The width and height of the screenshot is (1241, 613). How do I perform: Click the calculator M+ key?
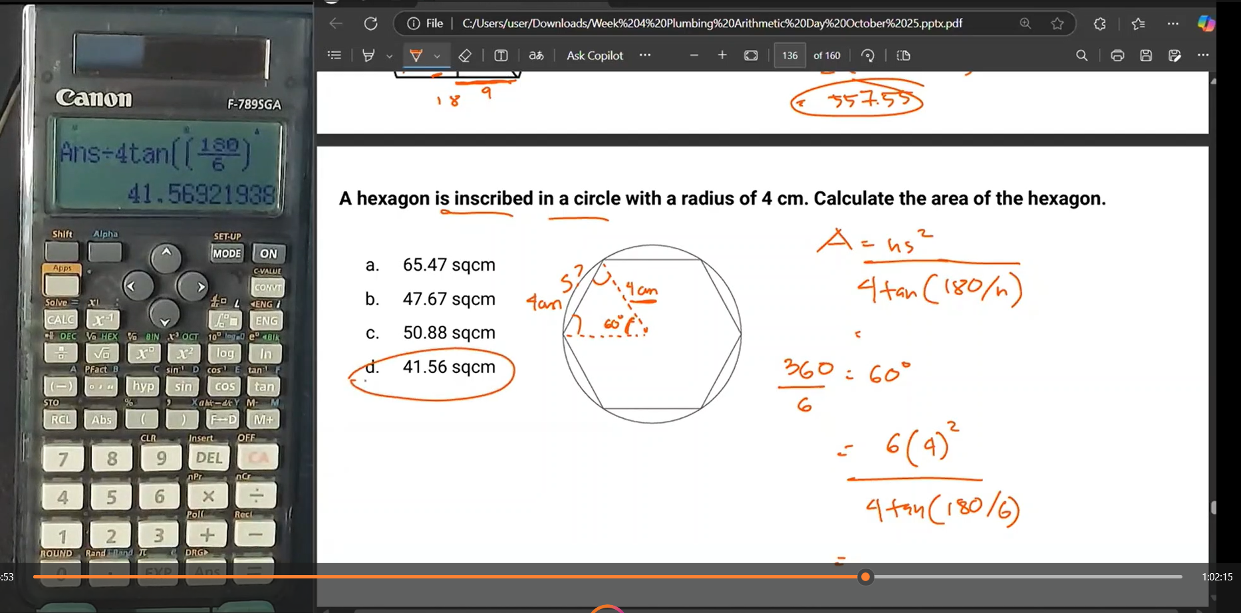click(263, 420)
